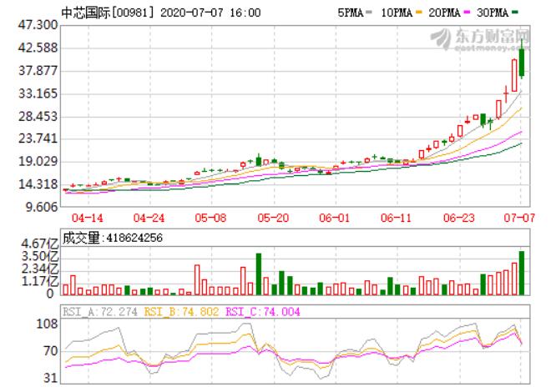The image size is (551, 392).
Task: Click the 04-24 date label
Action: 149,218
